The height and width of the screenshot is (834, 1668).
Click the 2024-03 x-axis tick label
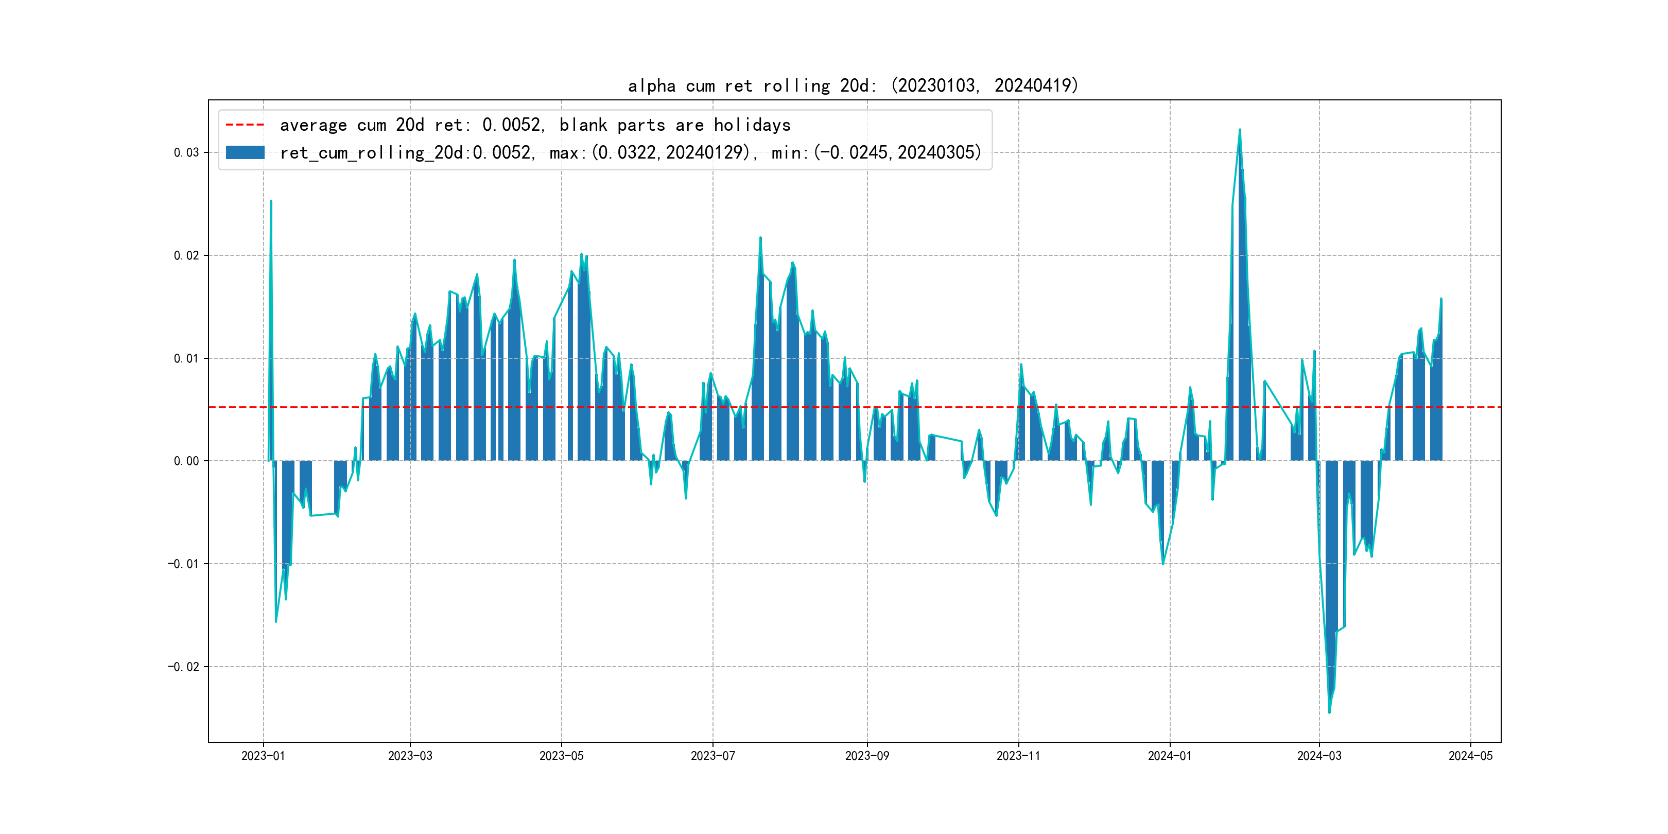tap(1319, 756)
